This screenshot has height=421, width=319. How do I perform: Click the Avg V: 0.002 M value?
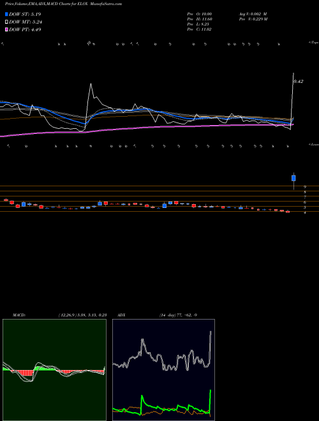point(253,14)
